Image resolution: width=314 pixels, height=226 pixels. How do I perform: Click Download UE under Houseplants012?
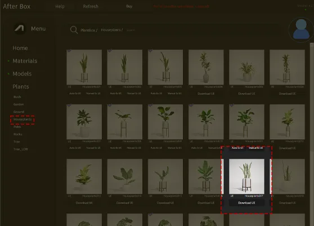coord(288,148)
